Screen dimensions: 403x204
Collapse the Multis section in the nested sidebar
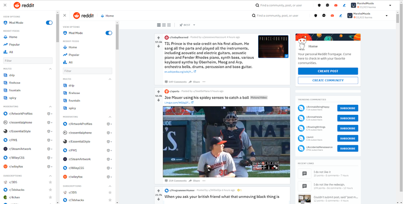coord(110,79)
